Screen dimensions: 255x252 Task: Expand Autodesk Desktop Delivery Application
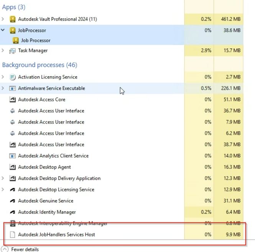click(3, 178)
